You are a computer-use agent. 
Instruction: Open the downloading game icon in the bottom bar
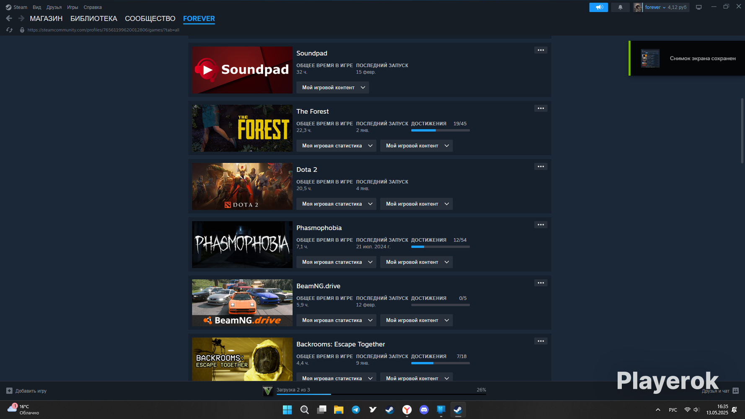pos(267,391)
